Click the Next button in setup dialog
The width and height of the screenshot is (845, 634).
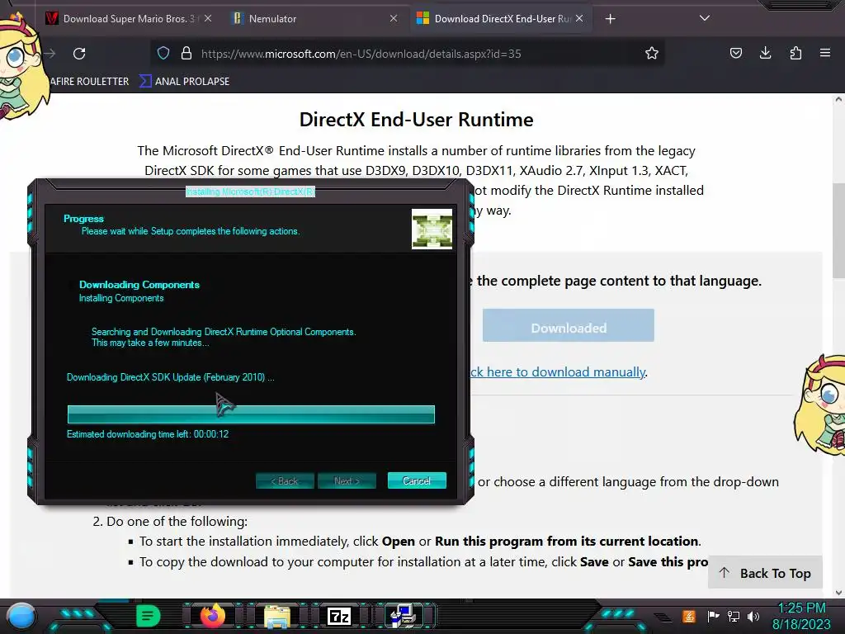click(x=347, y=480)
